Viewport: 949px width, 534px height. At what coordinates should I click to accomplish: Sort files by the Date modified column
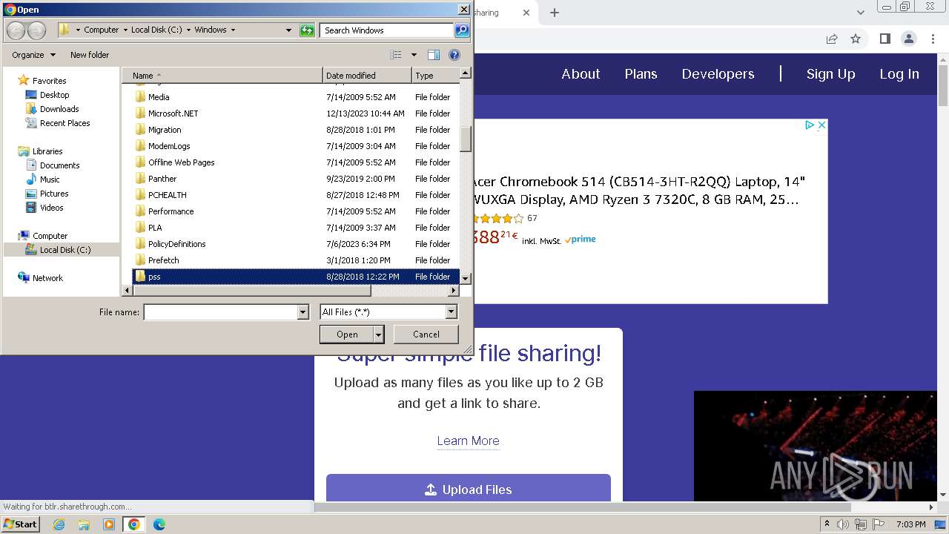click(x=367, y=76)
